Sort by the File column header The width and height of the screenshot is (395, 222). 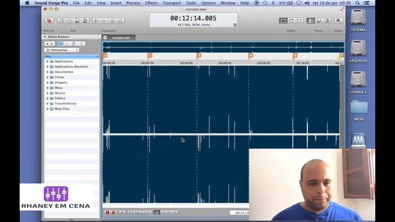[72, 56]
